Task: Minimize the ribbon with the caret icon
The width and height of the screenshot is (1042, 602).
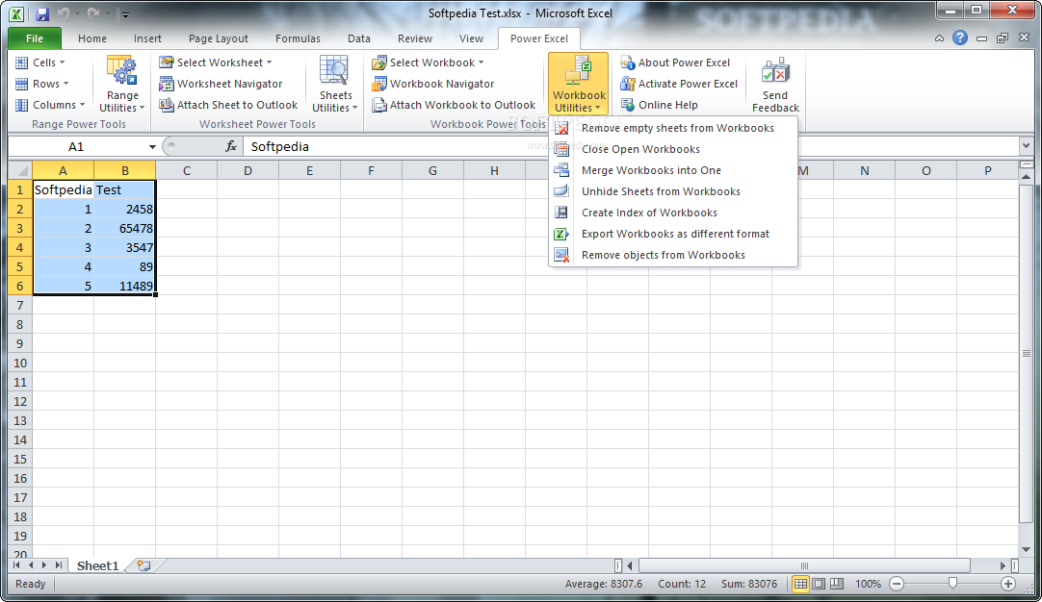Action: click(939, 38)
